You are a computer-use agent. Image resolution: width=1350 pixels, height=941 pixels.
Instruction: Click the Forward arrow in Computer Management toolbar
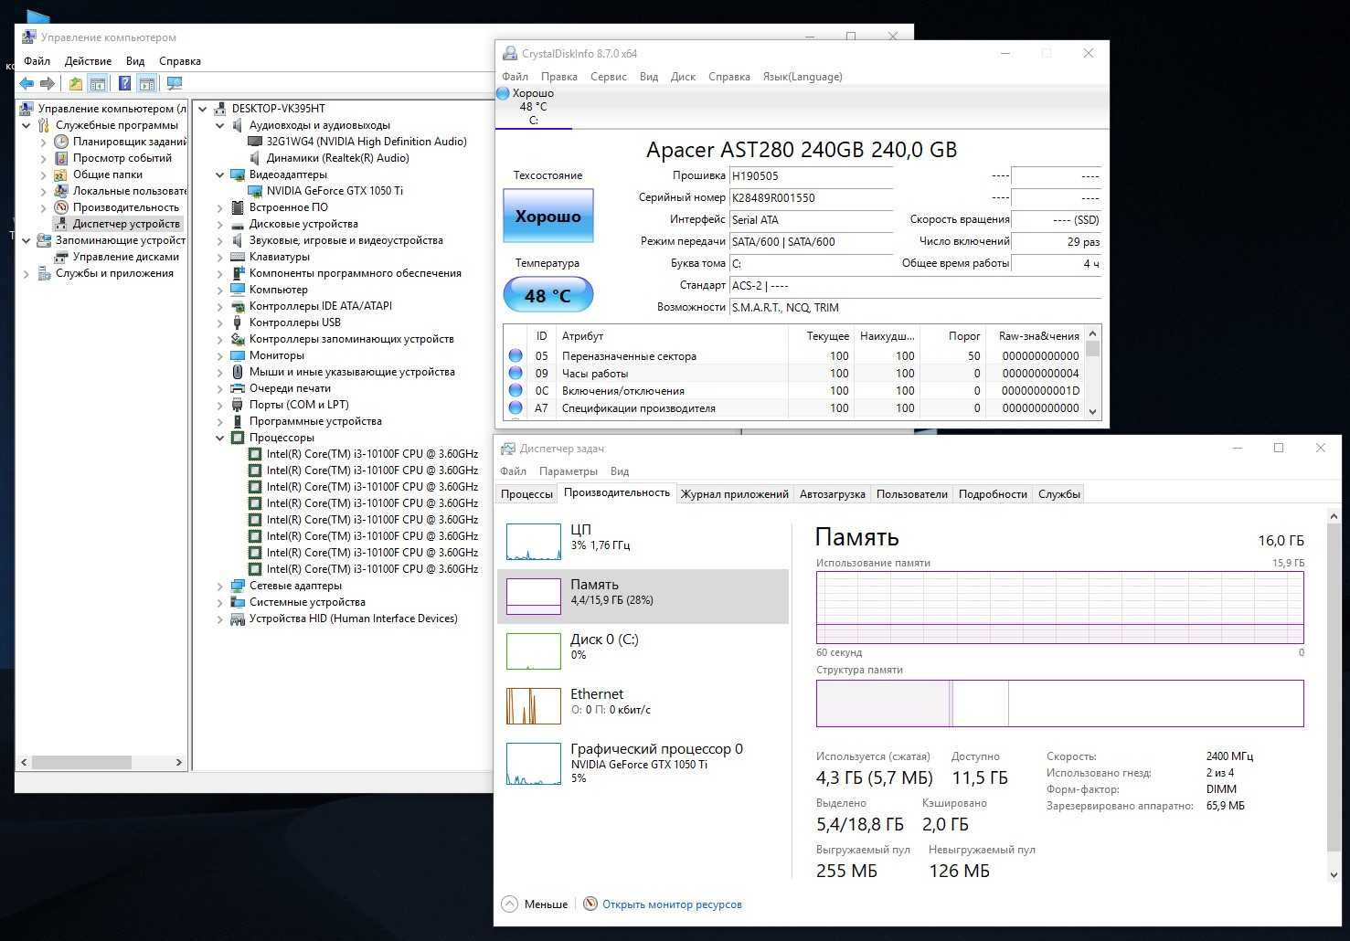click(48, 83)
